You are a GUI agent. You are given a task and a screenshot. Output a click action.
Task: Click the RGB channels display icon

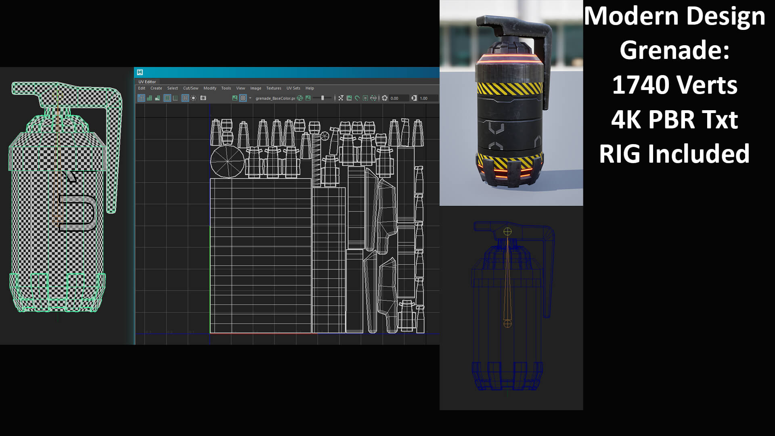[x=300, y=98]
